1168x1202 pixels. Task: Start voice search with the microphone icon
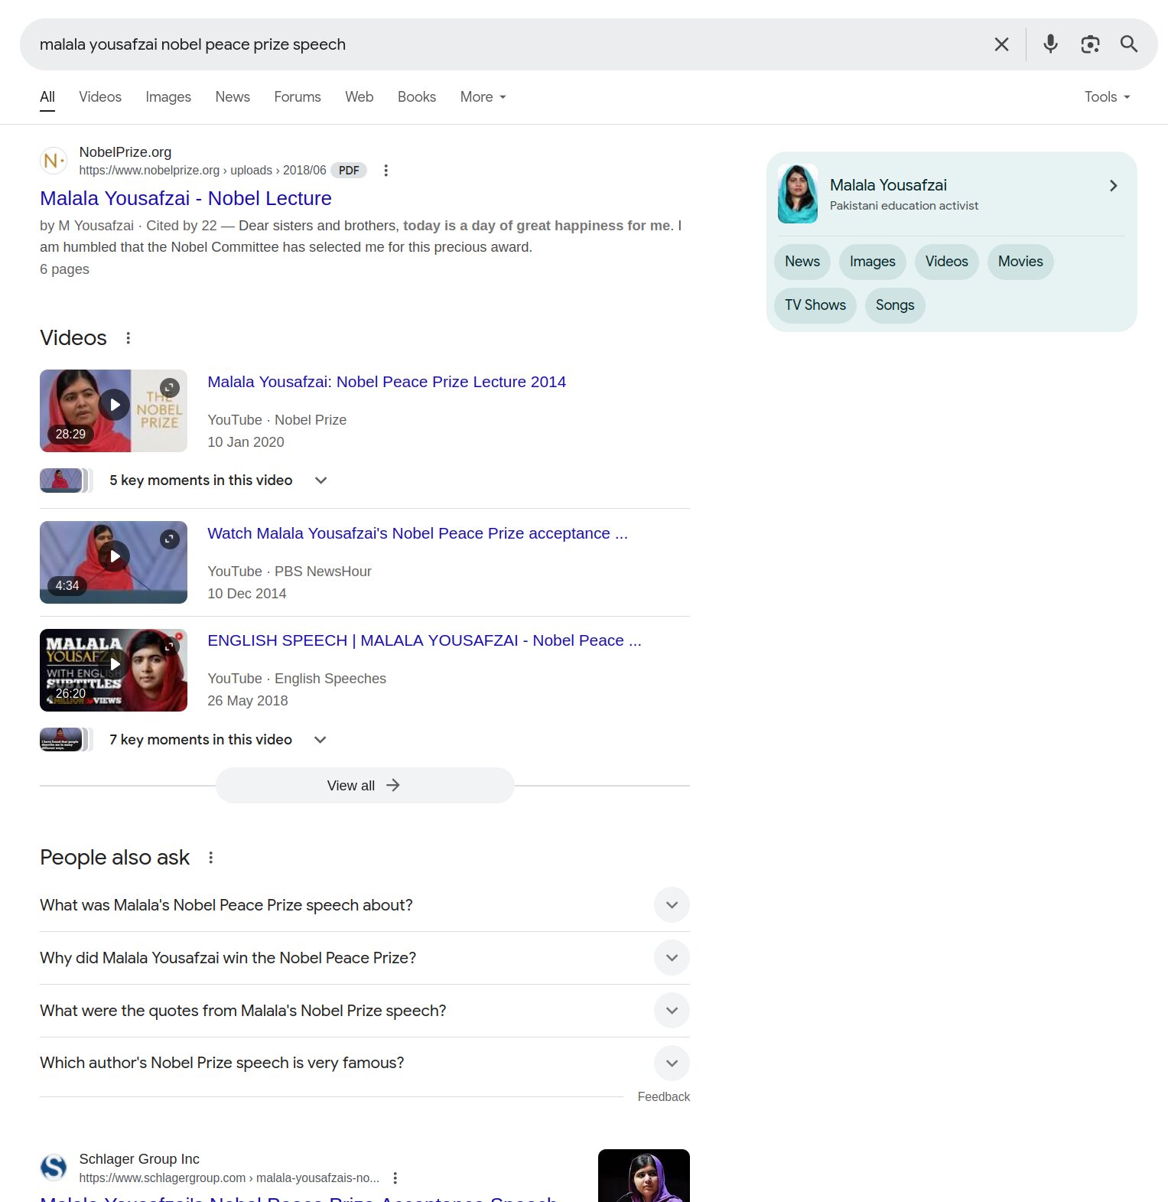click(x=1051, y=44)
